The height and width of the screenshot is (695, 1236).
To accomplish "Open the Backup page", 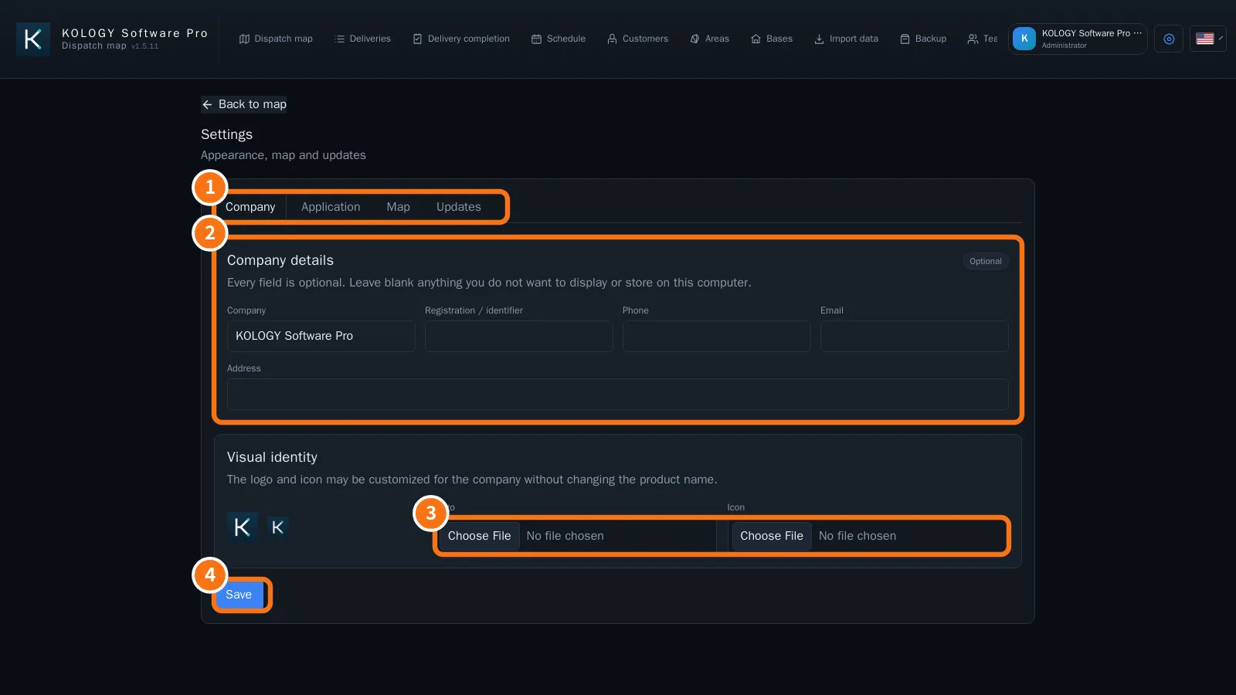I will click(x=923, y=39).
